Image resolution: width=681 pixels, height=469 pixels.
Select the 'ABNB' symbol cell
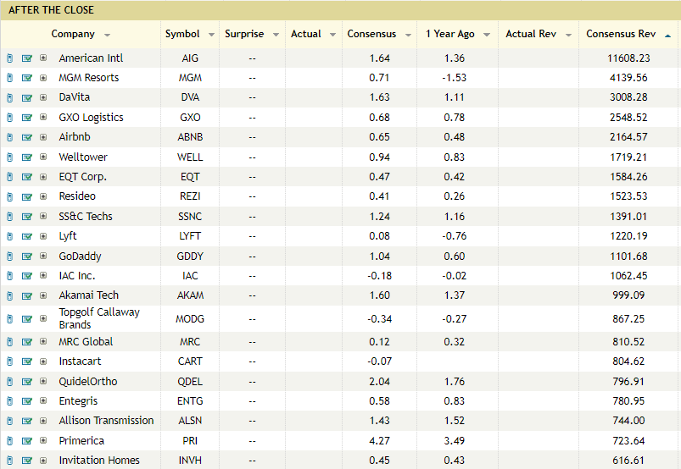click(190, 137)
